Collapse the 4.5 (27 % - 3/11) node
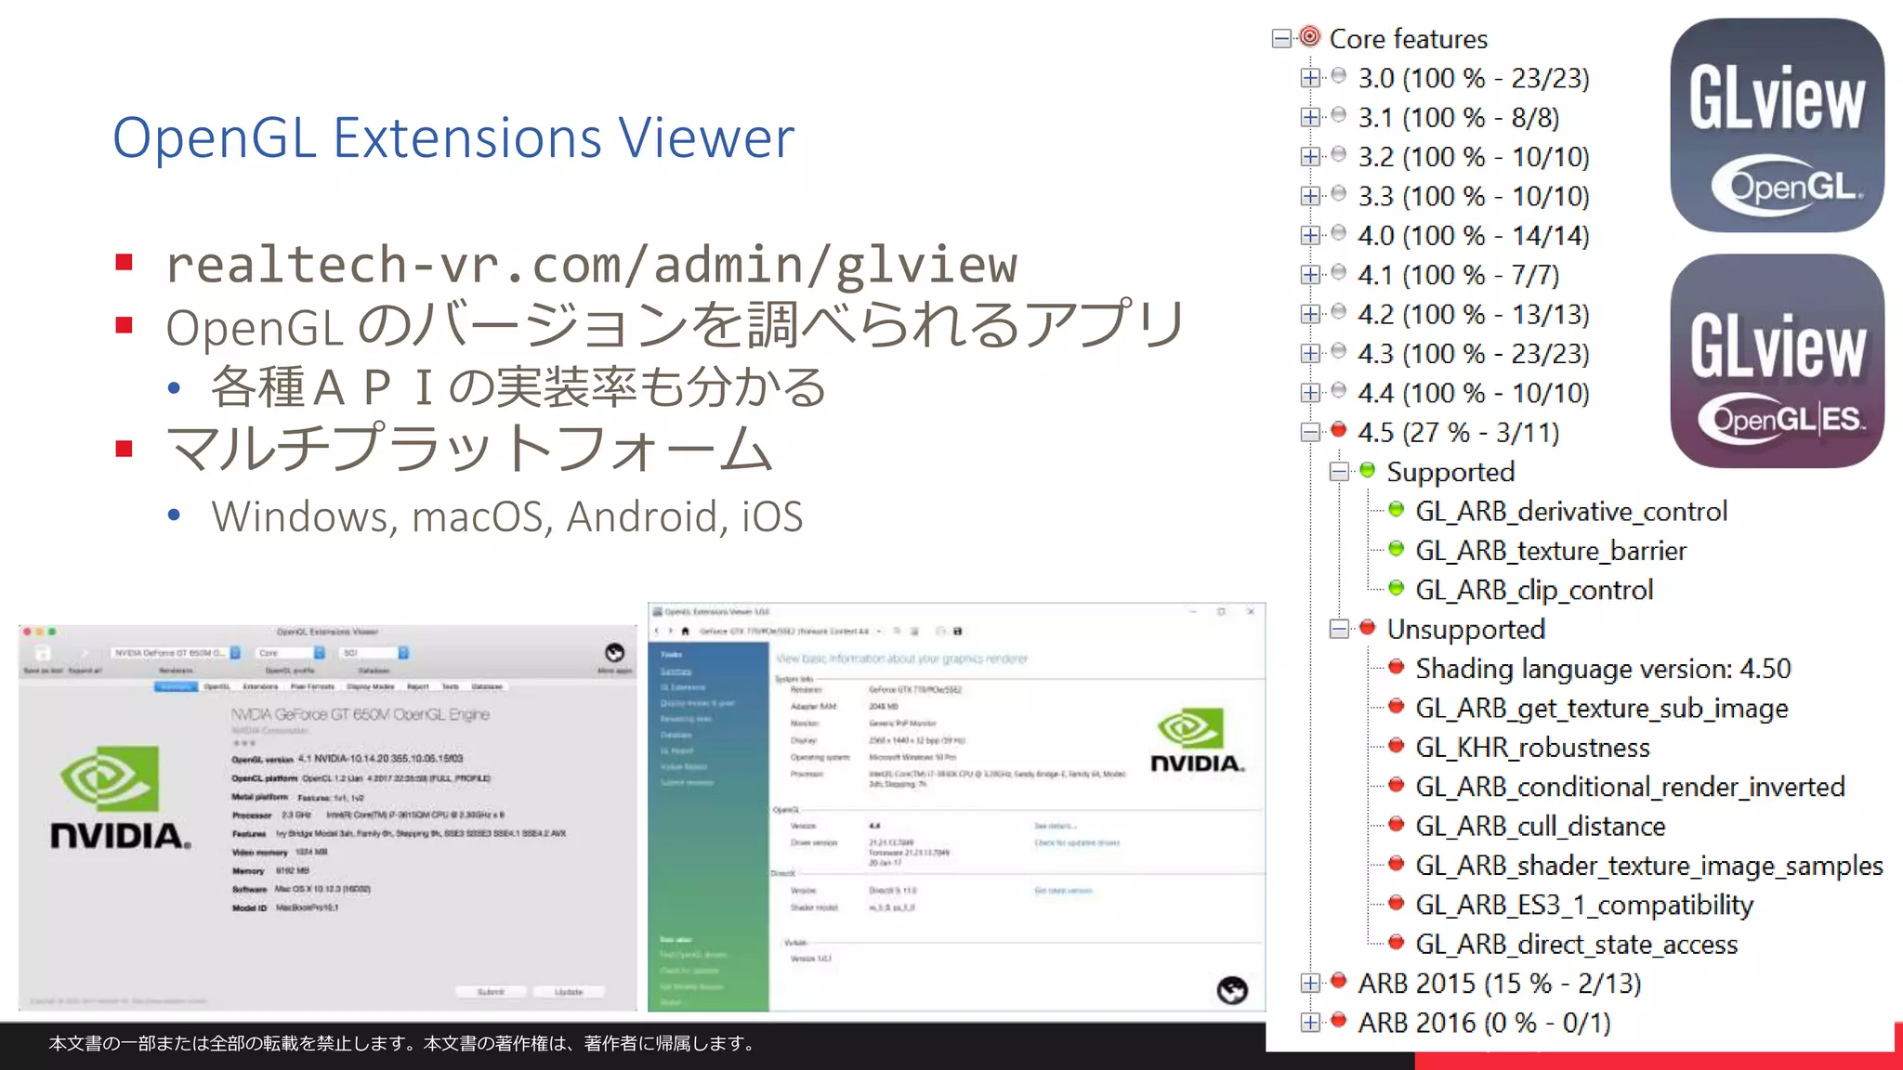 point(1310,433)
